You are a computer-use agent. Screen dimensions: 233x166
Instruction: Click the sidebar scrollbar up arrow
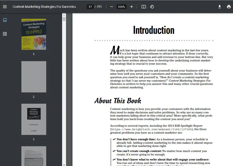(64, 15)
